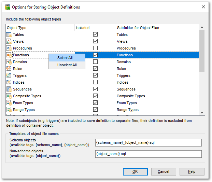Select the Tables subfolder cell

click(x=157, y=34)
